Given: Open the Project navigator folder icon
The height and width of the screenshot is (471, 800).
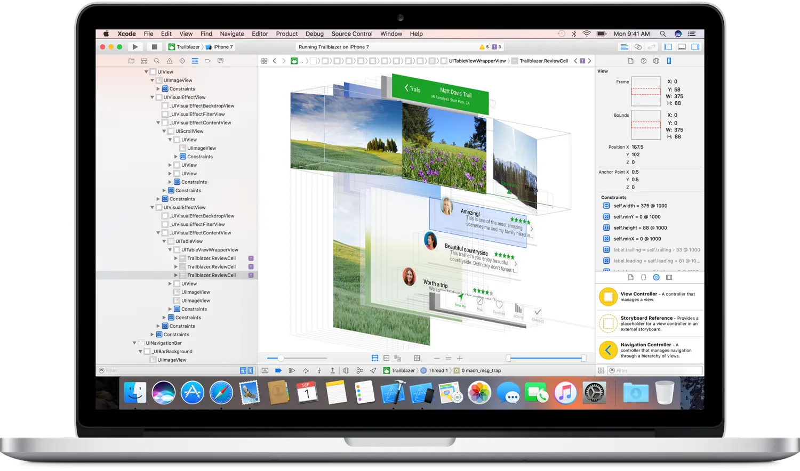Looking at the screenshot, I should (131, 61).
